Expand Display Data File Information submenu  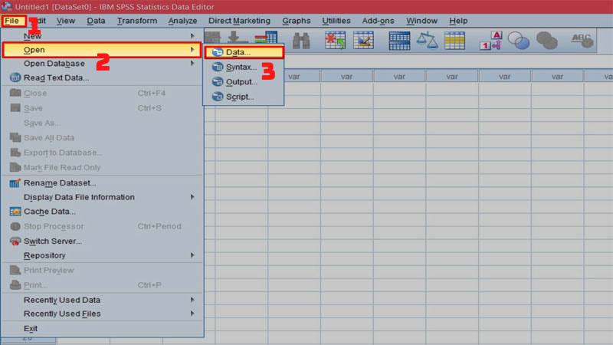103,197
